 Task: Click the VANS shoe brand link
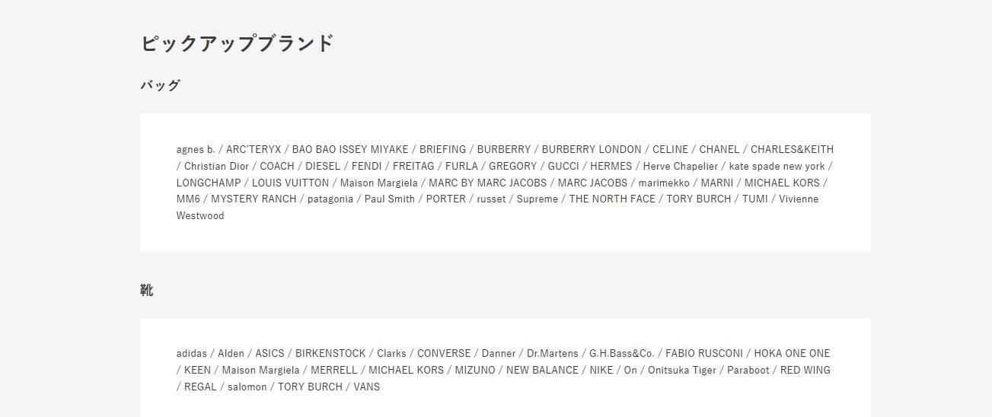[366, 387]
